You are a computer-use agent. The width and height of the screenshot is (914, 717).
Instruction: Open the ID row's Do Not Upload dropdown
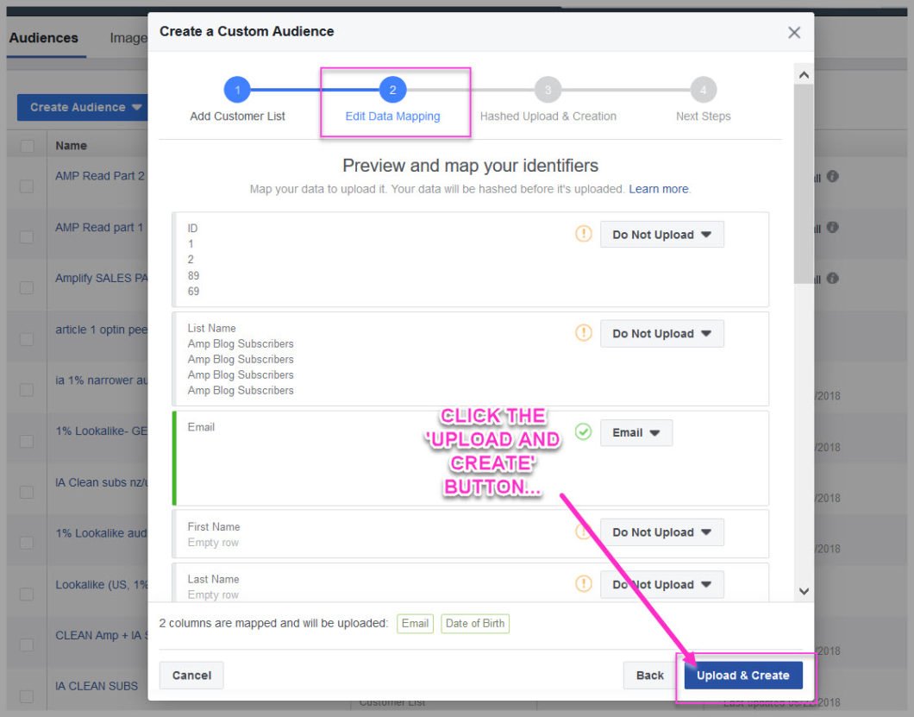(x=662, y=235)
